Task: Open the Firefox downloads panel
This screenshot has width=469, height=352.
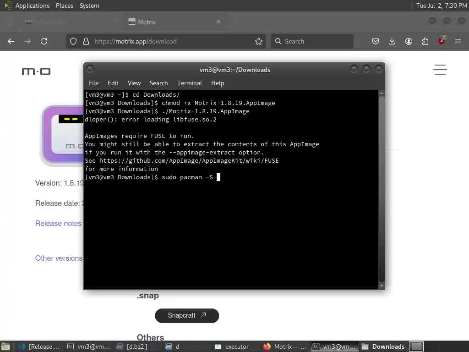Action: click(x=392, y=41)
